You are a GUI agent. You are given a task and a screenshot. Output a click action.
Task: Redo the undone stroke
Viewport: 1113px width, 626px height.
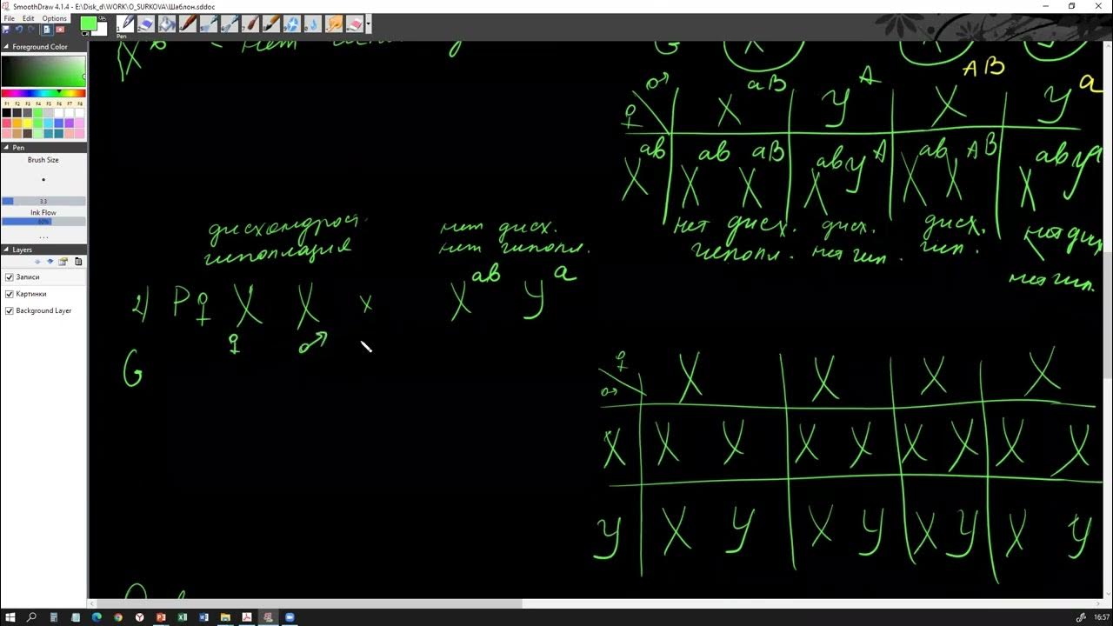coord(30,30)
